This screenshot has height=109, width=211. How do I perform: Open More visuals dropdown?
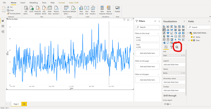[93, 14]
